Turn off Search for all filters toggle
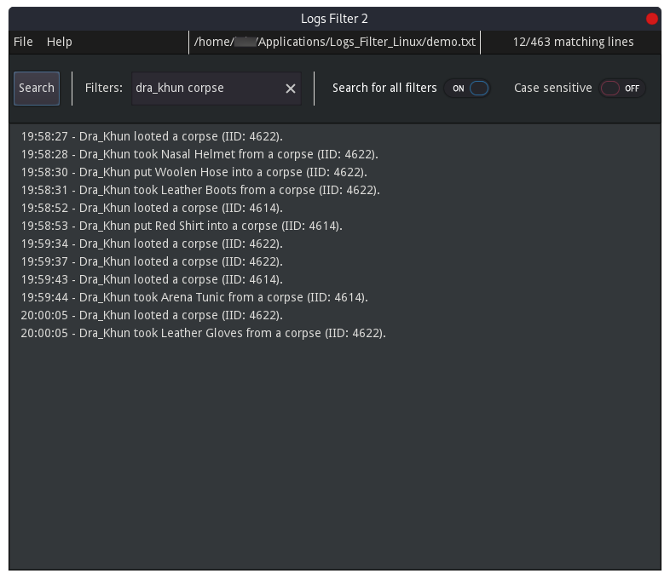670x579 pixels. (x=468, y=89)
